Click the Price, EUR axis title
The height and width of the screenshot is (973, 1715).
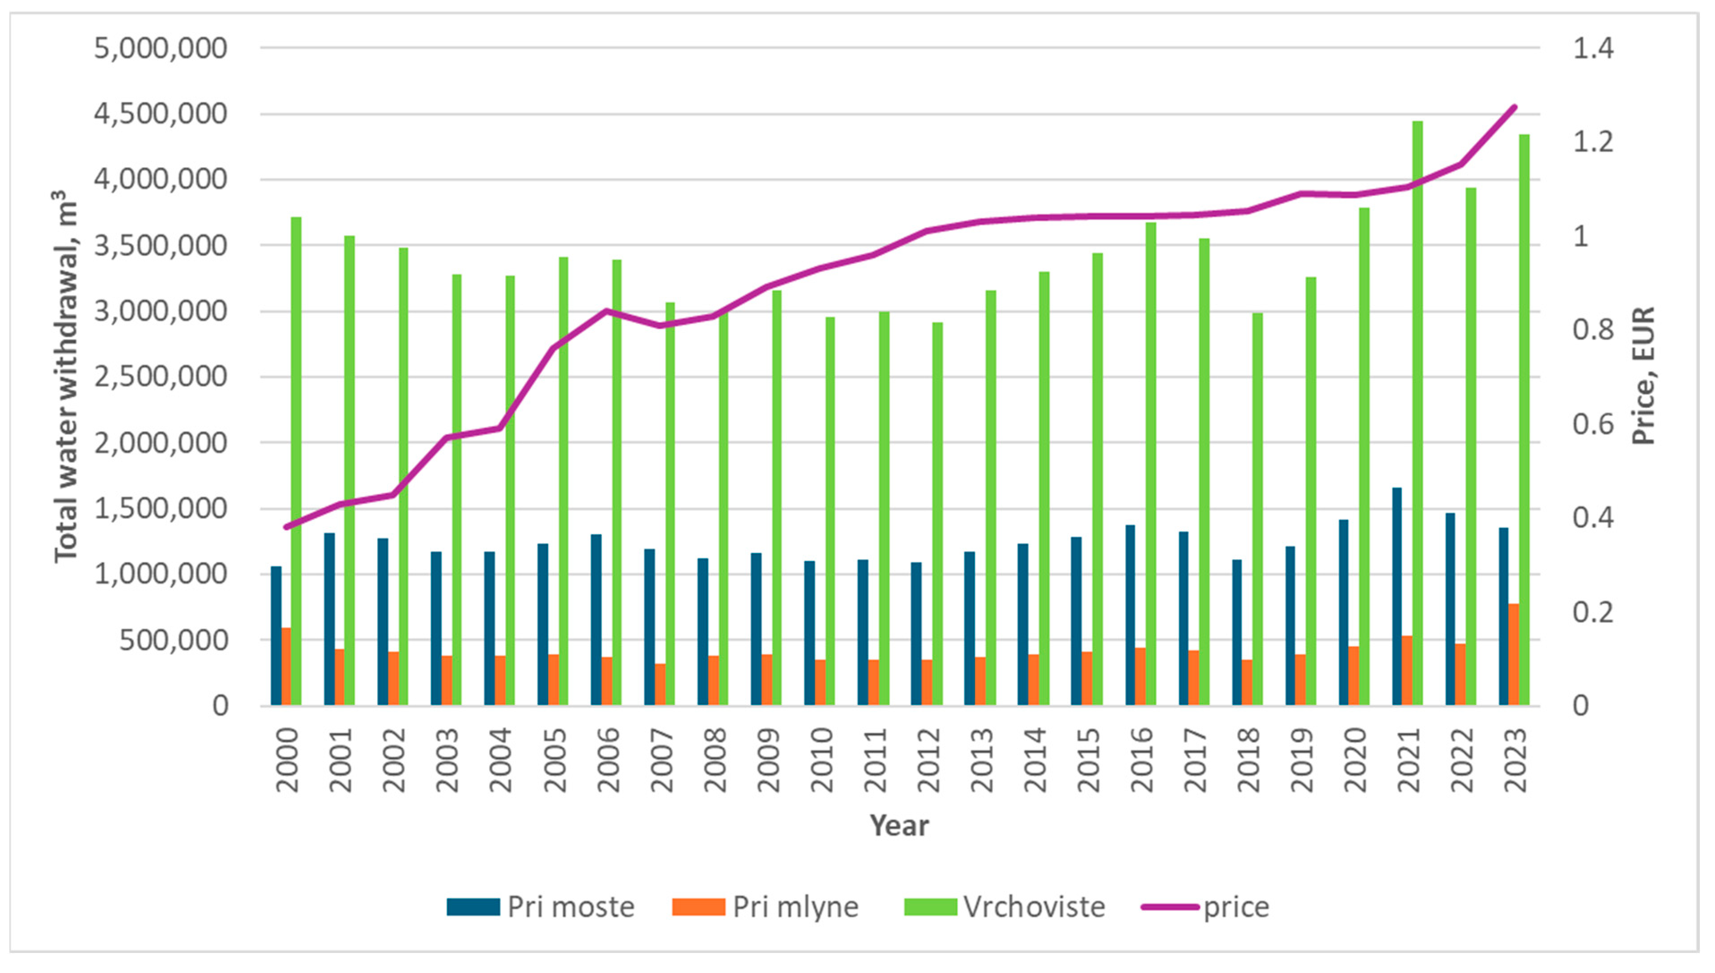1643,376
